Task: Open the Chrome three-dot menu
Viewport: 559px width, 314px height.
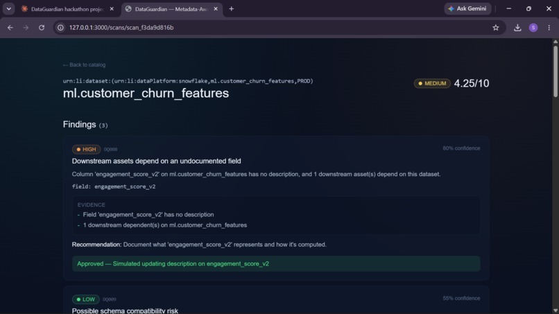Action: (549, 28)
